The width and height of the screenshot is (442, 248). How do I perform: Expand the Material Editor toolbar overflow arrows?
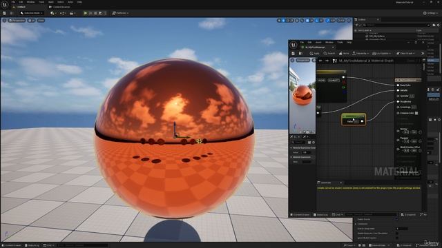423,54
